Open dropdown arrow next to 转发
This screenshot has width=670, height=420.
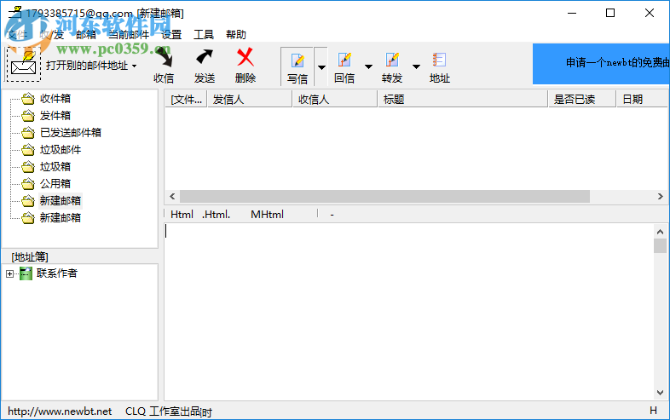tap(416, 66)
